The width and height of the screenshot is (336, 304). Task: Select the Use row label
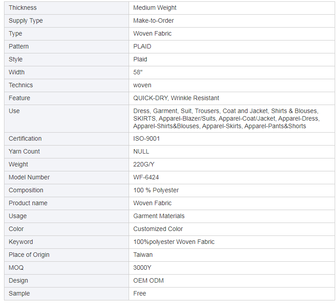point(66,118)
